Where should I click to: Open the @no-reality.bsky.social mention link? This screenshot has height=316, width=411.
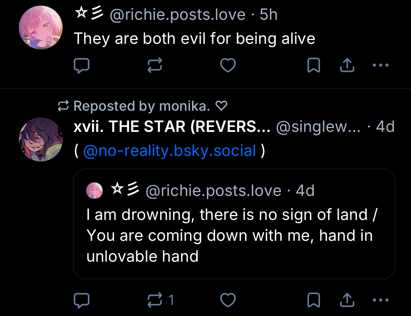click(170, 151)
